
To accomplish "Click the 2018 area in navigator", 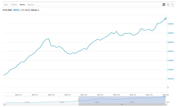I will click(x=27, y=102).
